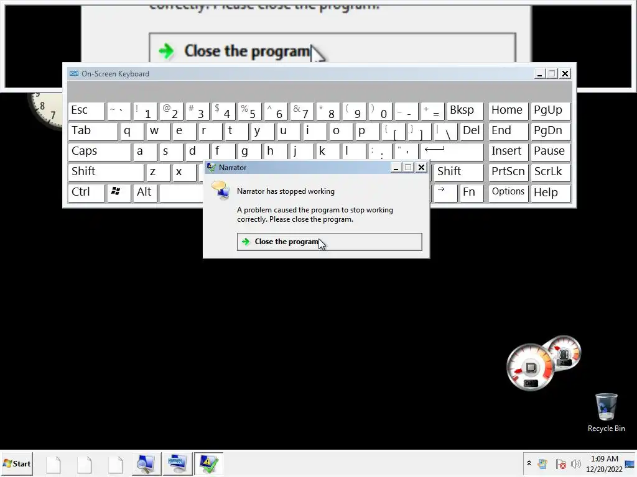Click the PgUp key
The image size is (637, 477).
click(x=551, y=111)
